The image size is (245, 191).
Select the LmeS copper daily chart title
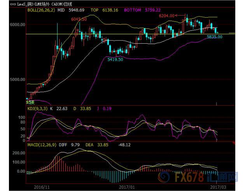pyautogui.click(x=45, y=4)
